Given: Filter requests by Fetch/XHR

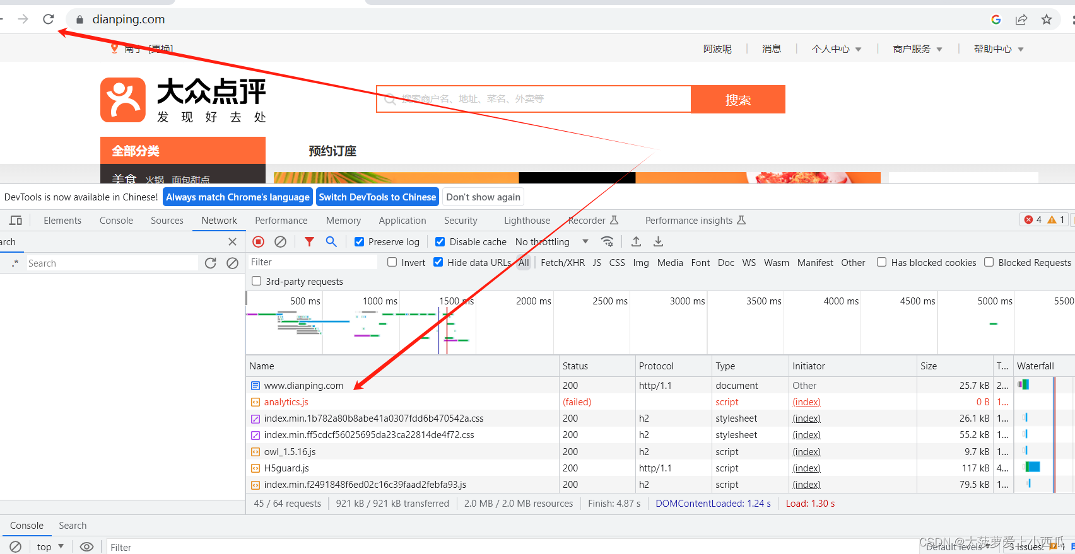Looking at the screenshot, I should (x=563, y=262).
